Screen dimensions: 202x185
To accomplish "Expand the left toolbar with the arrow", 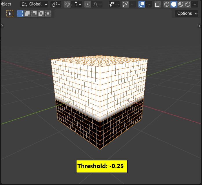I will click(x=2, y=26).
